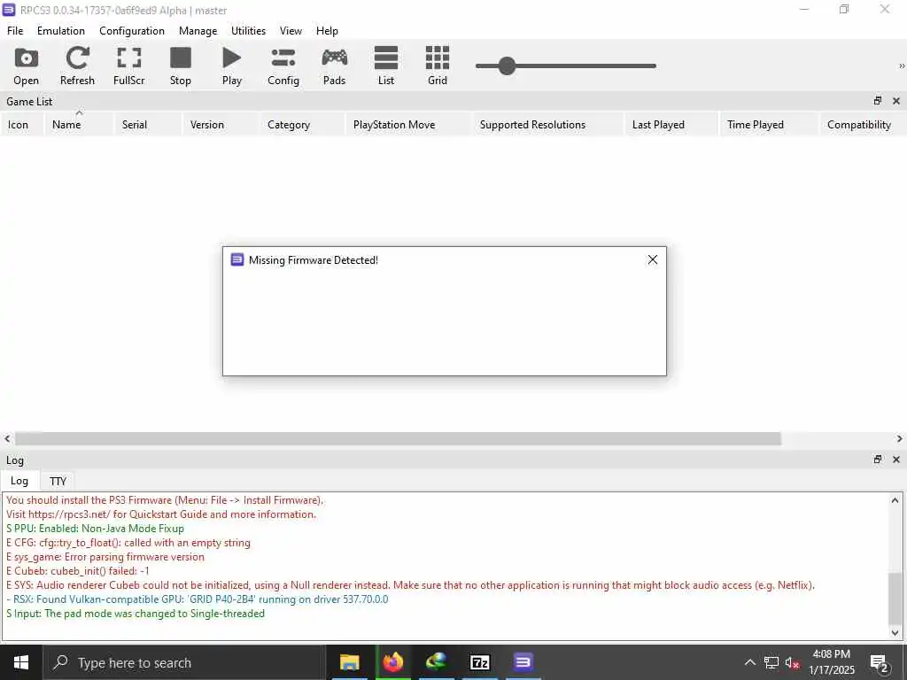Click the log scroll down arrow
Image resolution: width=907 pixels, height=680 pixels.
pyautogui.click(x=895, y=632)
